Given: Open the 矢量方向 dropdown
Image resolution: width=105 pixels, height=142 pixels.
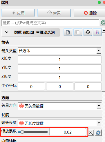Looking at the screenshot, I should coord(59,106).
